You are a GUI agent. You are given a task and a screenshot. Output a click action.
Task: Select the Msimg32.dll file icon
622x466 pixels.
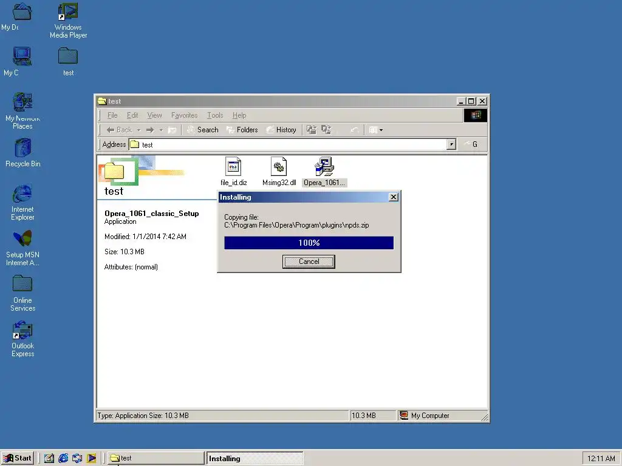click(x=279, y=166)
